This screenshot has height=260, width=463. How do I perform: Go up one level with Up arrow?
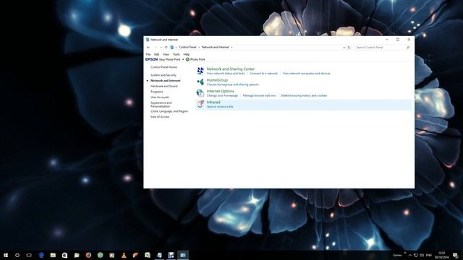[x=166, y=47]
